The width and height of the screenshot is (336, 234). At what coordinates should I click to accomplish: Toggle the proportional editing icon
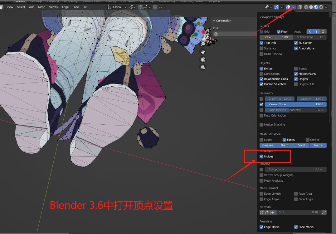(x=155, y=7)
